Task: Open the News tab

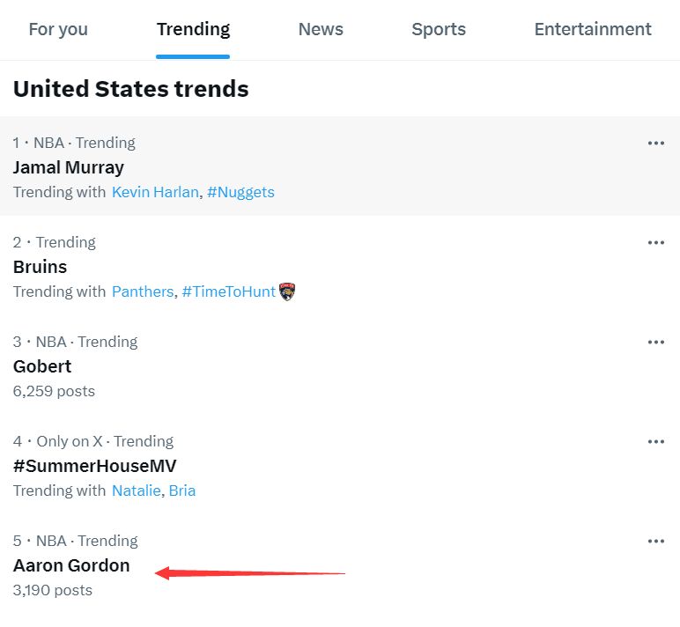Action: [x=321, y=29]
